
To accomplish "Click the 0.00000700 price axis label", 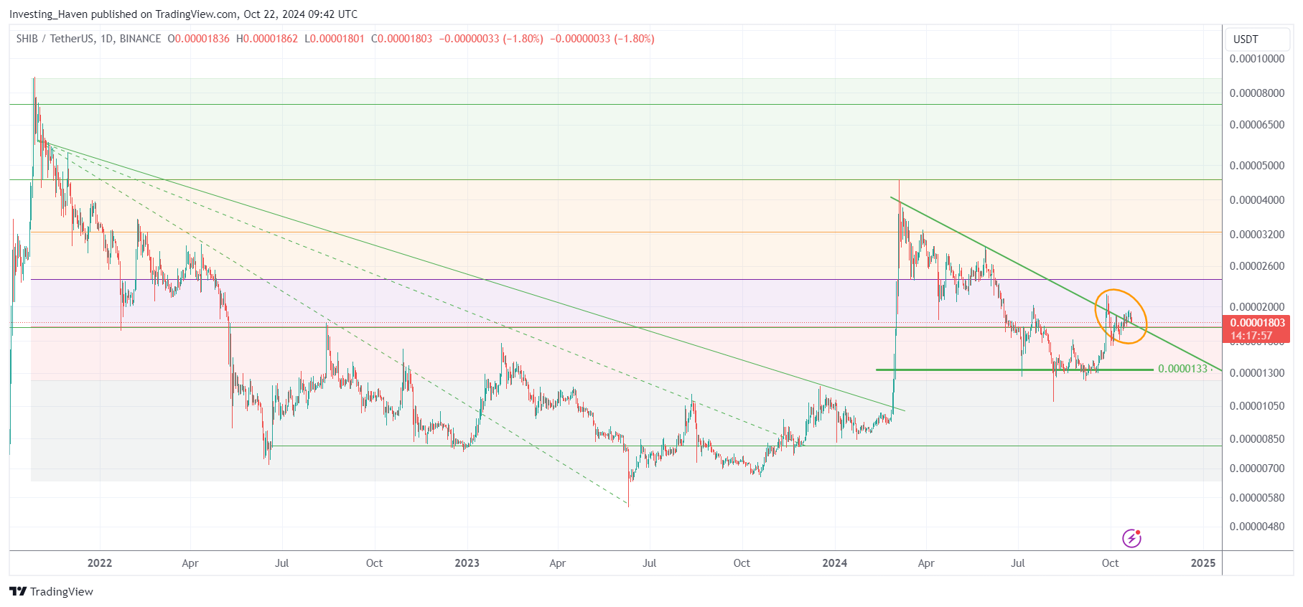I will (1257, 469).
